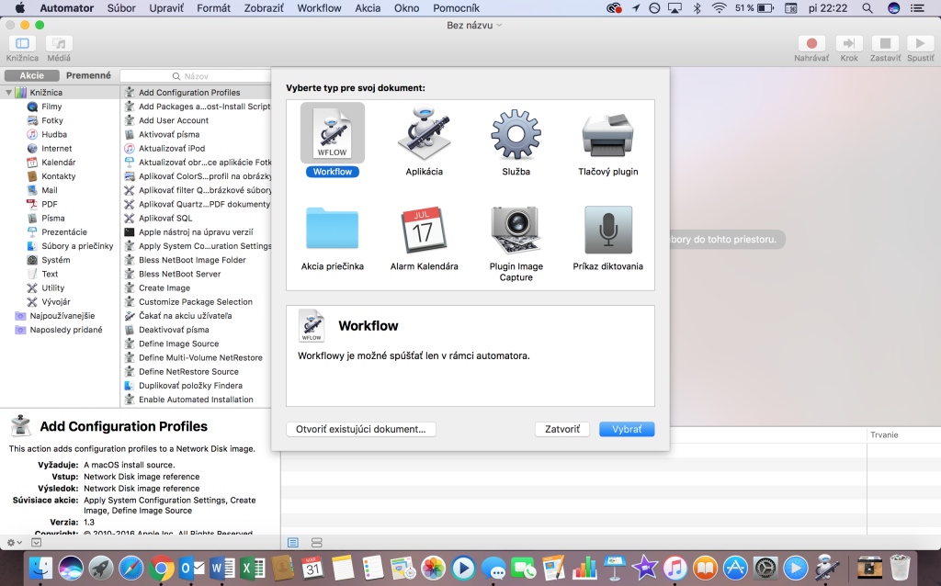Choose the Služba gear icon
The height and width of the screenshot is (586, 941).
[x=516, y=136]
